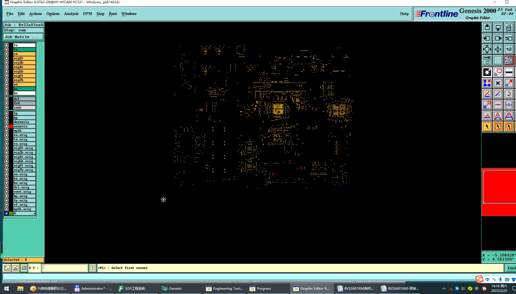The width and height of the screenshot is (516, 294).
Task: Click the diagonal arrow icon in bottom bar
Action: click(7, 268)
